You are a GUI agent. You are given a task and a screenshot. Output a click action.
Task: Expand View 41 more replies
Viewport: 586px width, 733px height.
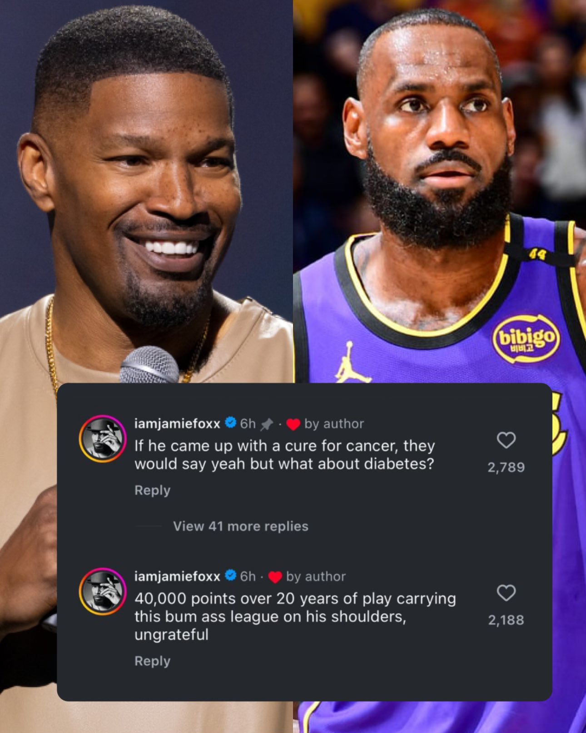coord(240,526)
